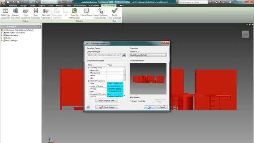
Task: Click the Name column header
Action: pyautogui.click(x=97, y=65)
